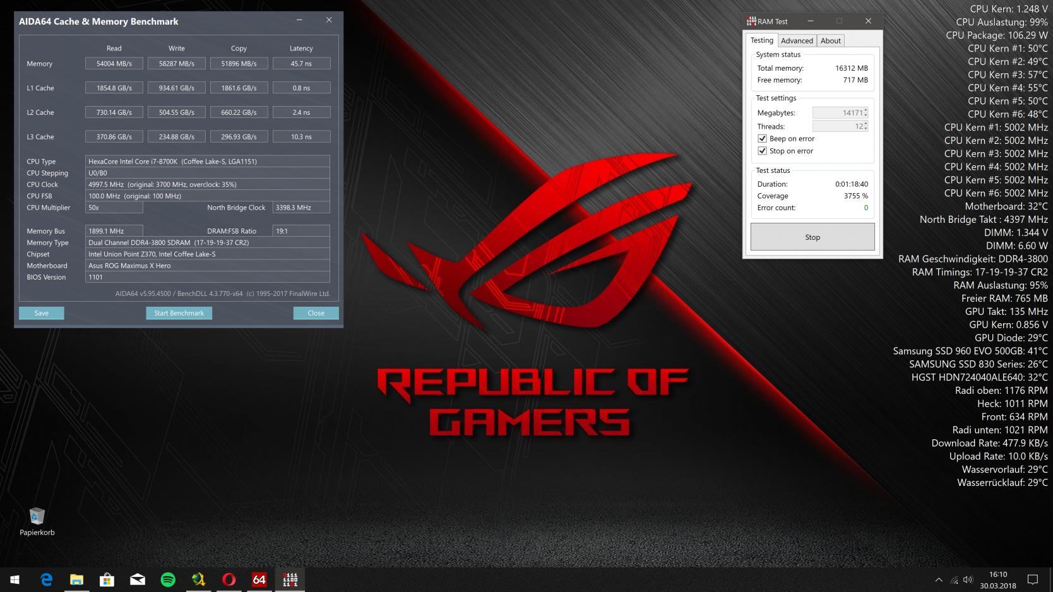The image size is (1053, 592).
Task: Click Duration value 0:01:18:40
Action: tap(851, 184)
